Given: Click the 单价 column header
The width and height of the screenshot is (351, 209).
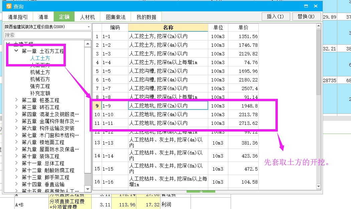Looking at the screenshot, I should click(243, 27).
